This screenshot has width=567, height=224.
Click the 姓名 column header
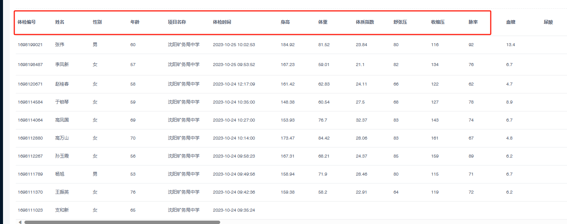[60, 22]
